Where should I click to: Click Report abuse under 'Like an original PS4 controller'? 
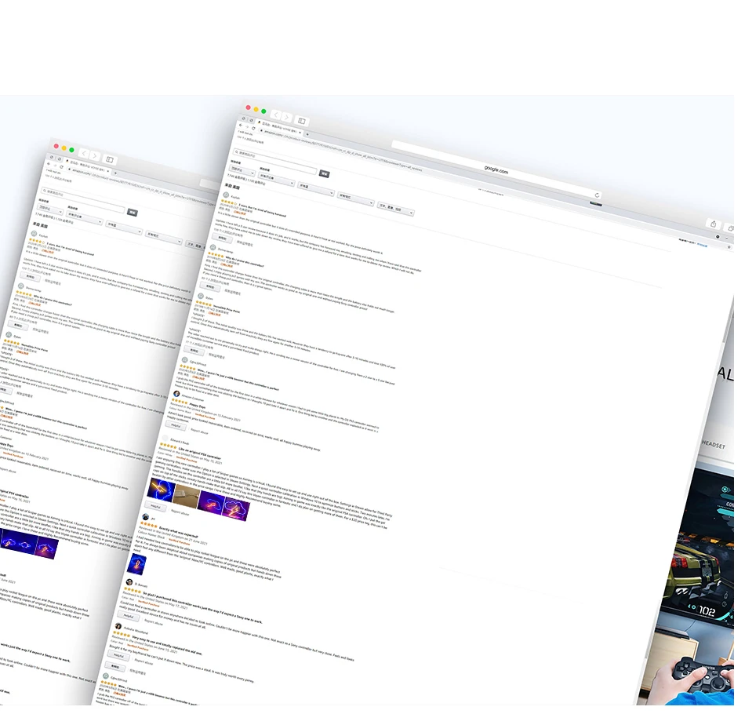point(180,513)
